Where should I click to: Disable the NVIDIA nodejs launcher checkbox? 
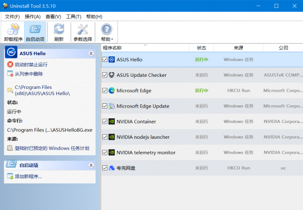[x=105, y=137]
